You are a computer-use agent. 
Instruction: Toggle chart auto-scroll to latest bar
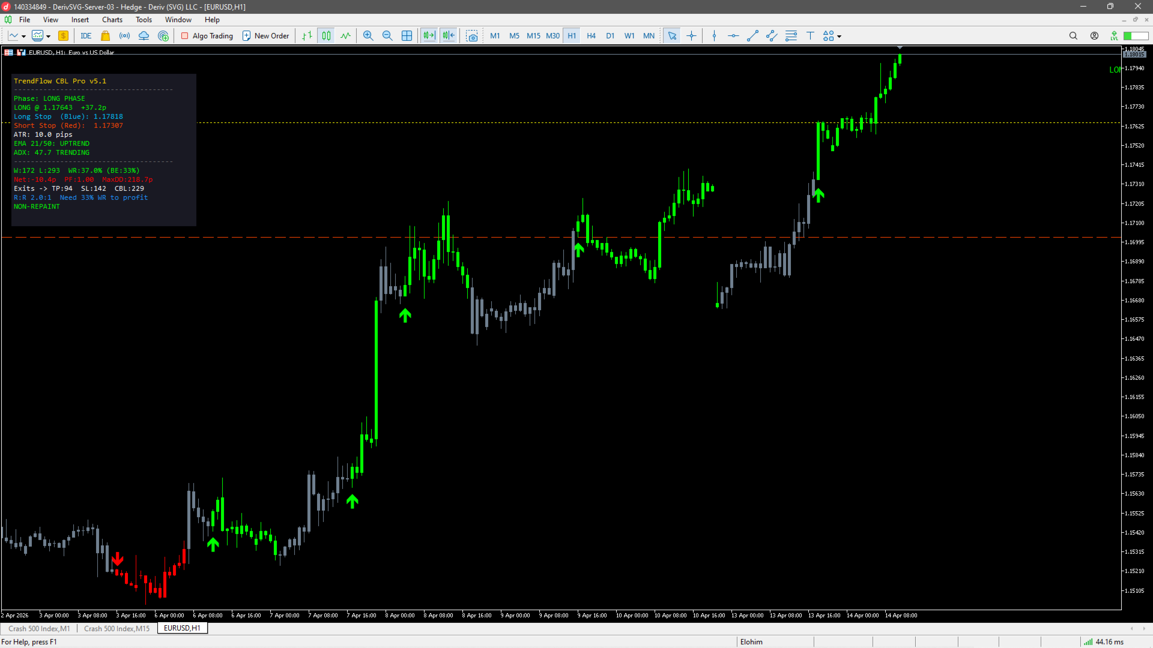(429, 36)
